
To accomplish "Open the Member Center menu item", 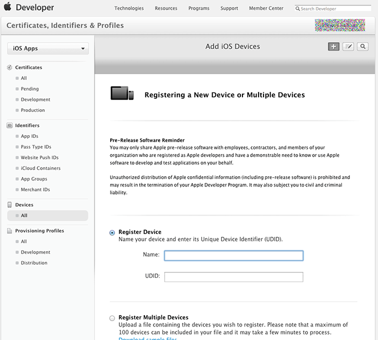I will (x=266, y=9).
